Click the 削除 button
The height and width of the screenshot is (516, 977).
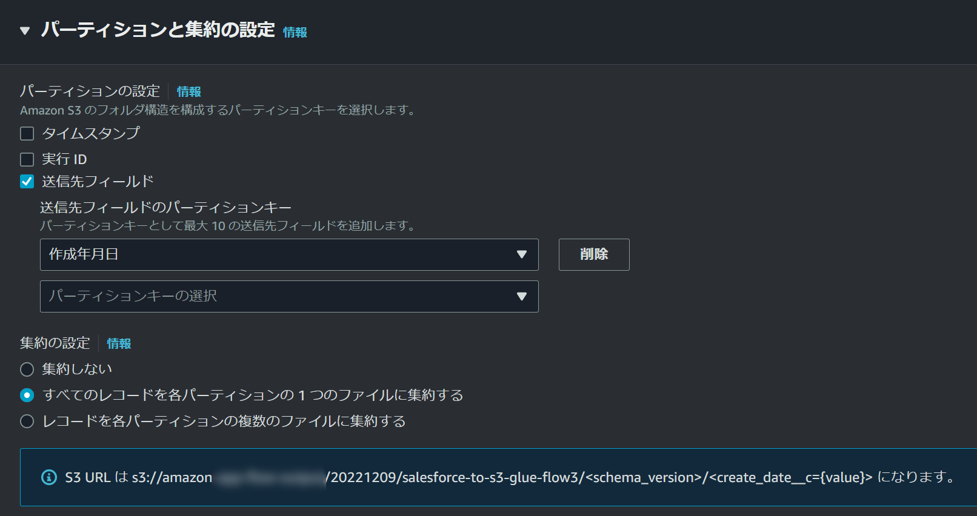pyautogui.click(x=594, y=254)
